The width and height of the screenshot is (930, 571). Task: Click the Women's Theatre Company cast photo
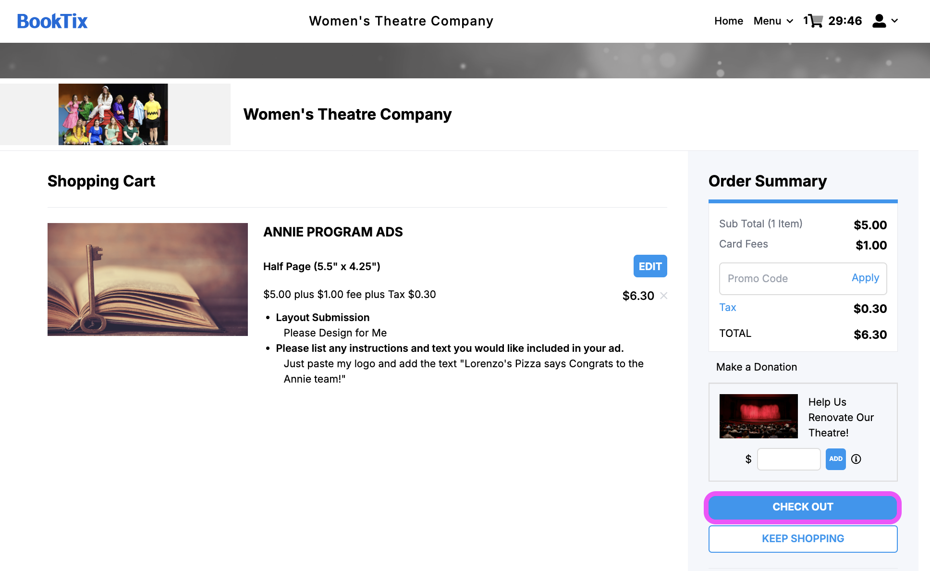tap(113, 114)
